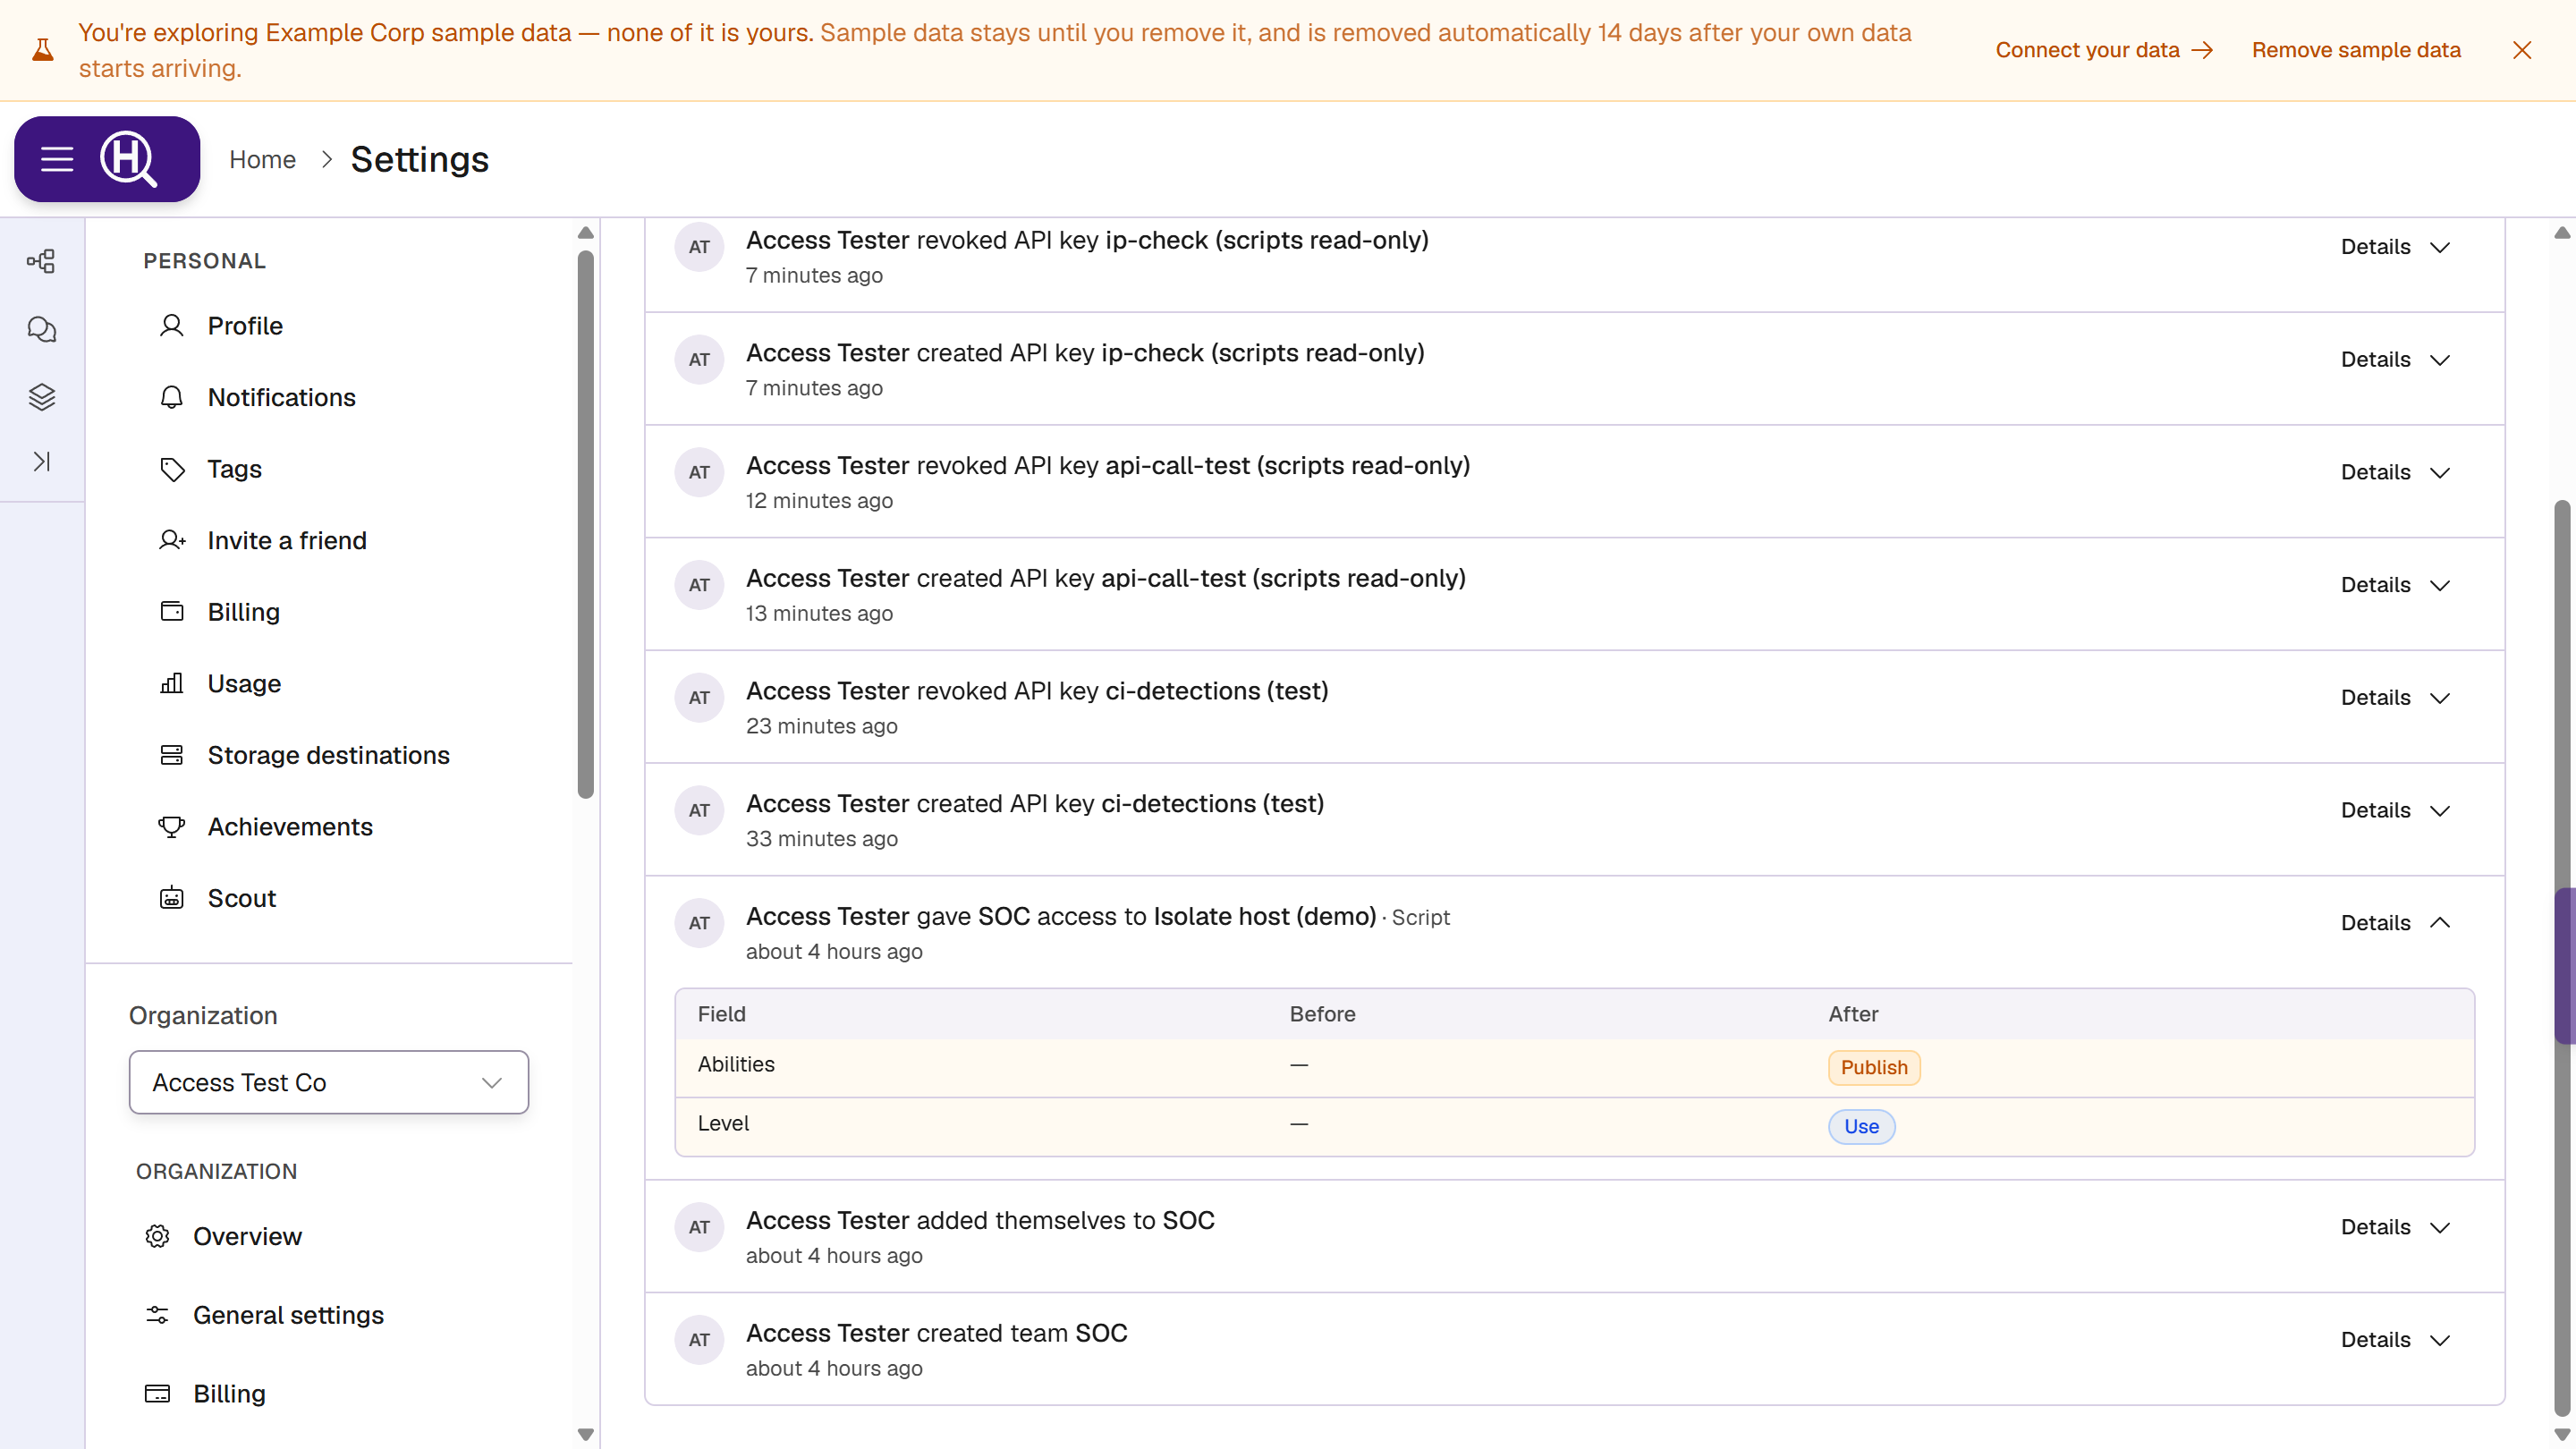2576x1449 pixels.
Task: Dismiss the sample data banner
Action: 2522,50
